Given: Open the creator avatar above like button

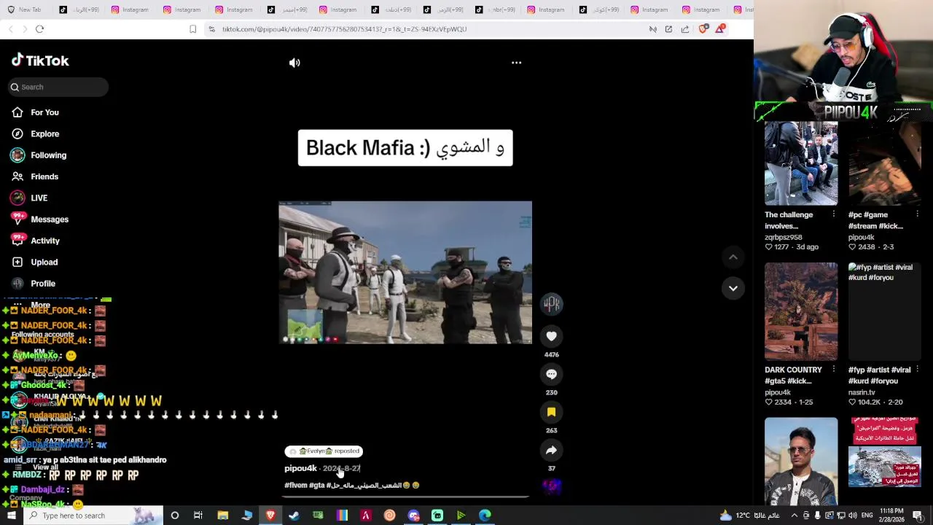Looking at the screenshot, I should (x=552, y=303).
